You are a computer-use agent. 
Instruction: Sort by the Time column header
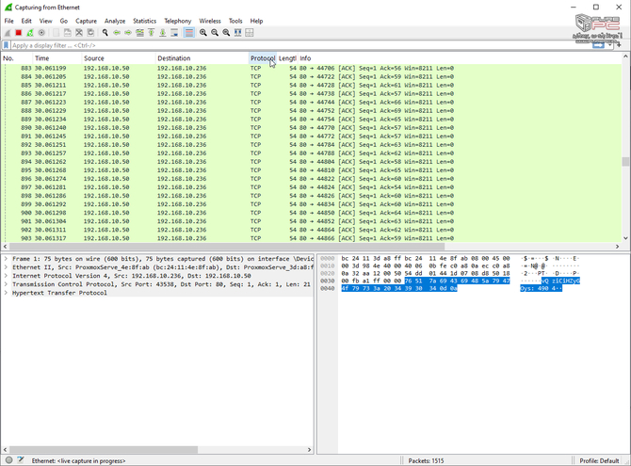click(x=57, y=58)
